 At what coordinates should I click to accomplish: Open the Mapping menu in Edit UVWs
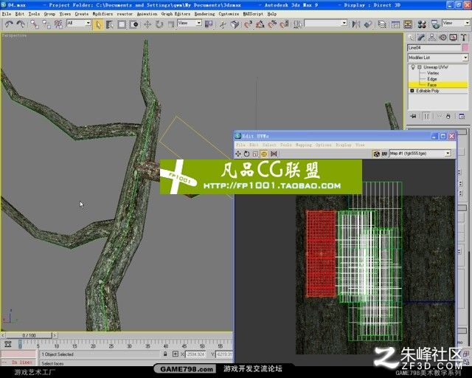[x=303, y=145]
